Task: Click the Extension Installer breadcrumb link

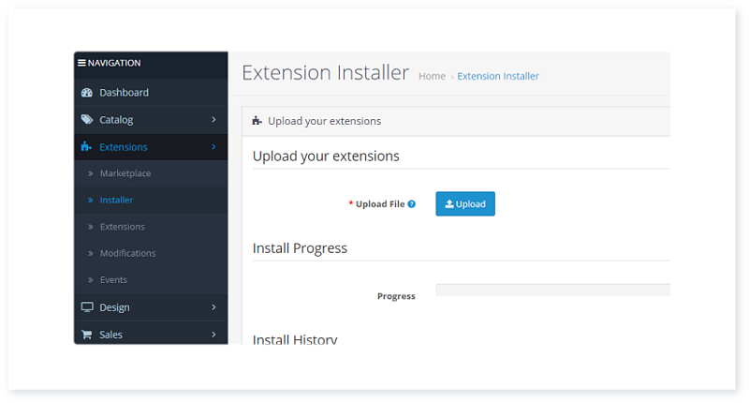Action: click(x=498, y=76)
